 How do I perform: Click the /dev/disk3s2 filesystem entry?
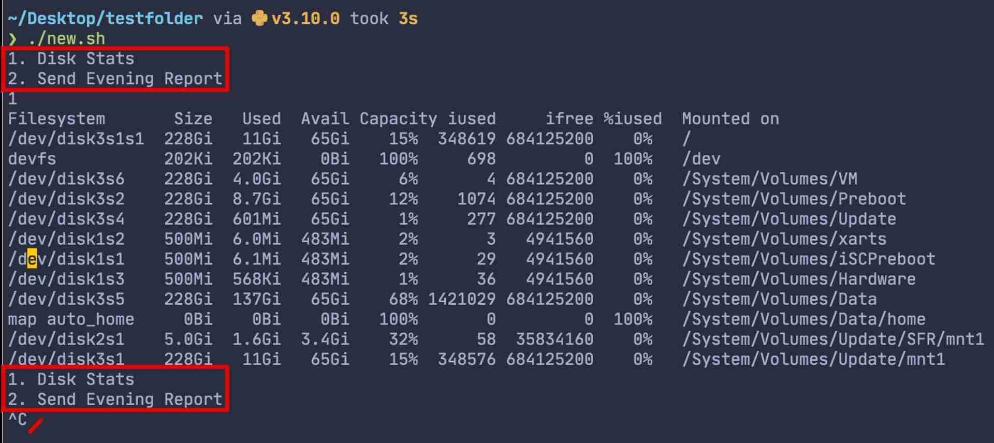click(x=66, y=199)
